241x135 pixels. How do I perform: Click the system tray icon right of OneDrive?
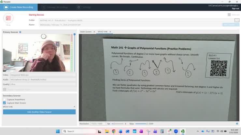click(x=208, y=131)
